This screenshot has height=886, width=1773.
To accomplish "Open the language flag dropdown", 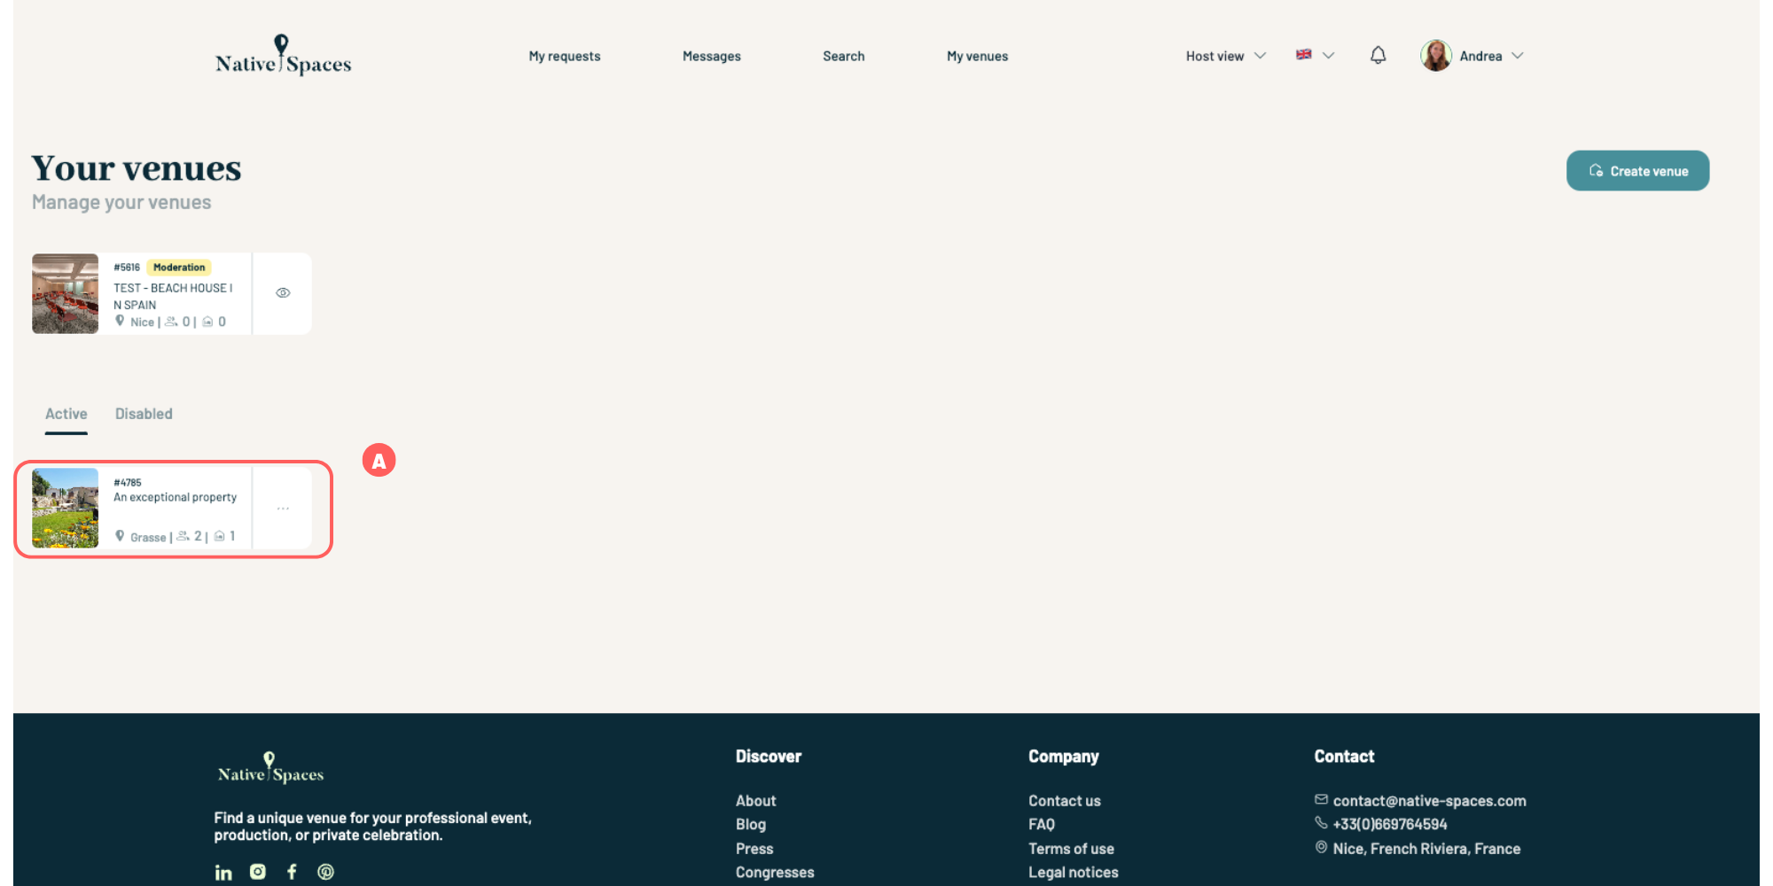I will point(1315,55).
